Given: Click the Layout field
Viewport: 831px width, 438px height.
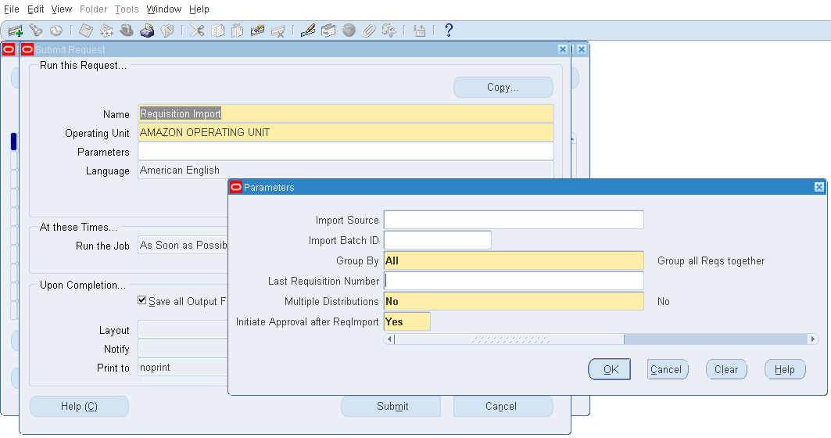Looking at the screenshot, I should point(184,329).
